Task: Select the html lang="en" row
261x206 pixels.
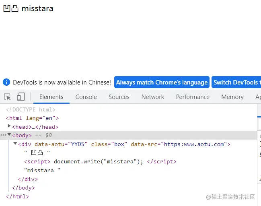Action: coord(33,118)
